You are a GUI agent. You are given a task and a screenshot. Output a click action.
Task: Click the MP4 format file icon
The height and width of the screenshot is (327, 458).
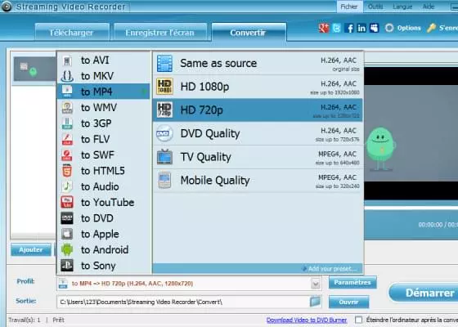[x=67, y=92]
